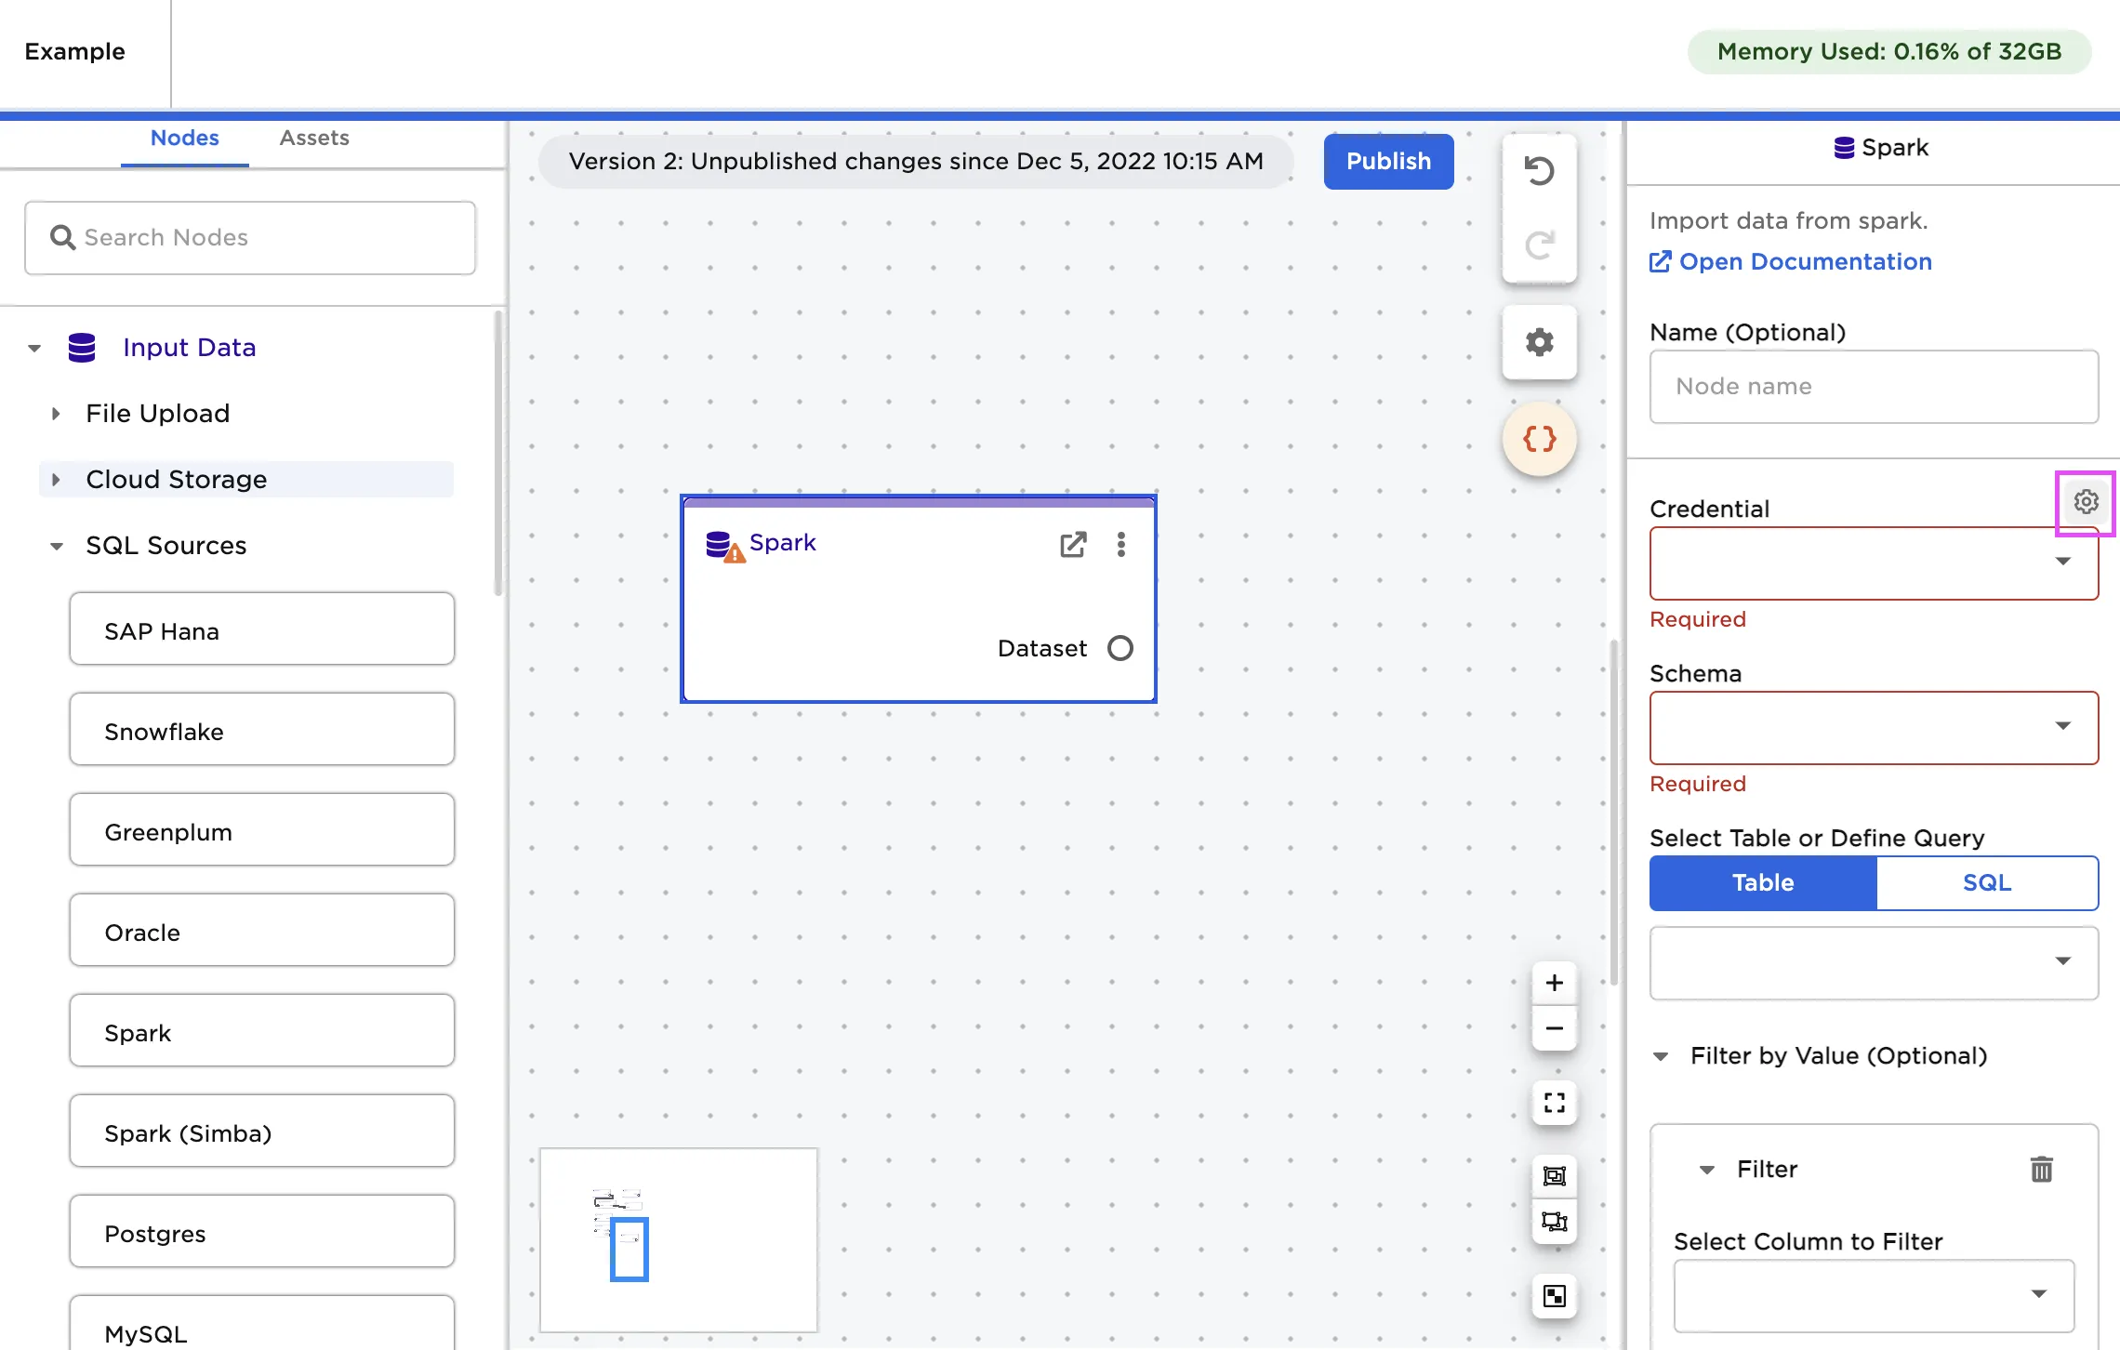Image resolution: width=2120 pixels, height=1350 pixels.
Task: Click the redo arrow icon
Action: point(1539,245)
